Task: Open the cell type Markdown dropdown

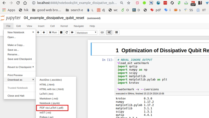Action: pos(87,33)
